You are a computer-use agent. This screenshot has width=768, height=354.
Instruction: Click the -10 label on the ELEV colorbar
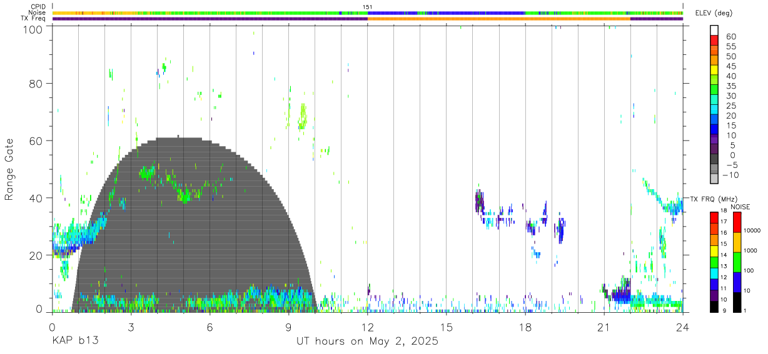729,174
